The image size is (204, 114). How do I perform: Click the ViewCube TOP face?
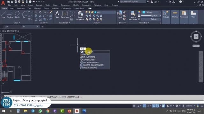(196, 37)
